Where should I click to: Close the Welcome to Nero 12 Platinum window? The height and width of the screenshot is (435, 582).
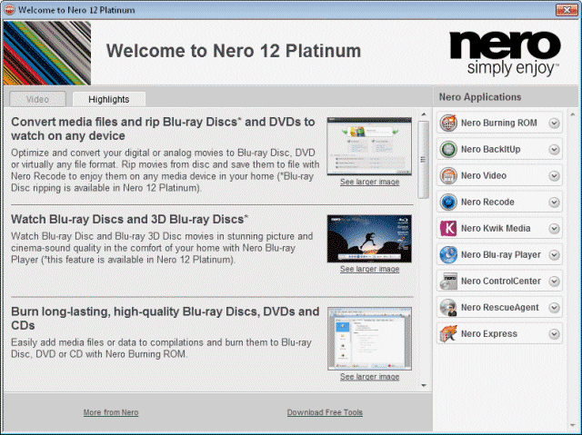(x=567, y=10)
